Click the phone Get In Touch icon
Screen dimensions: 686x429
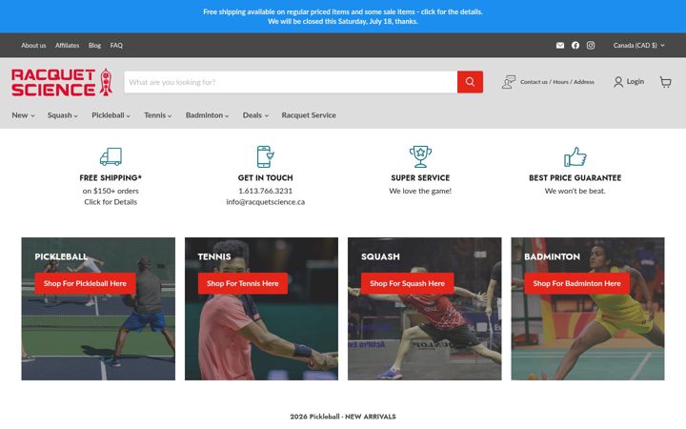coord(265,156)
